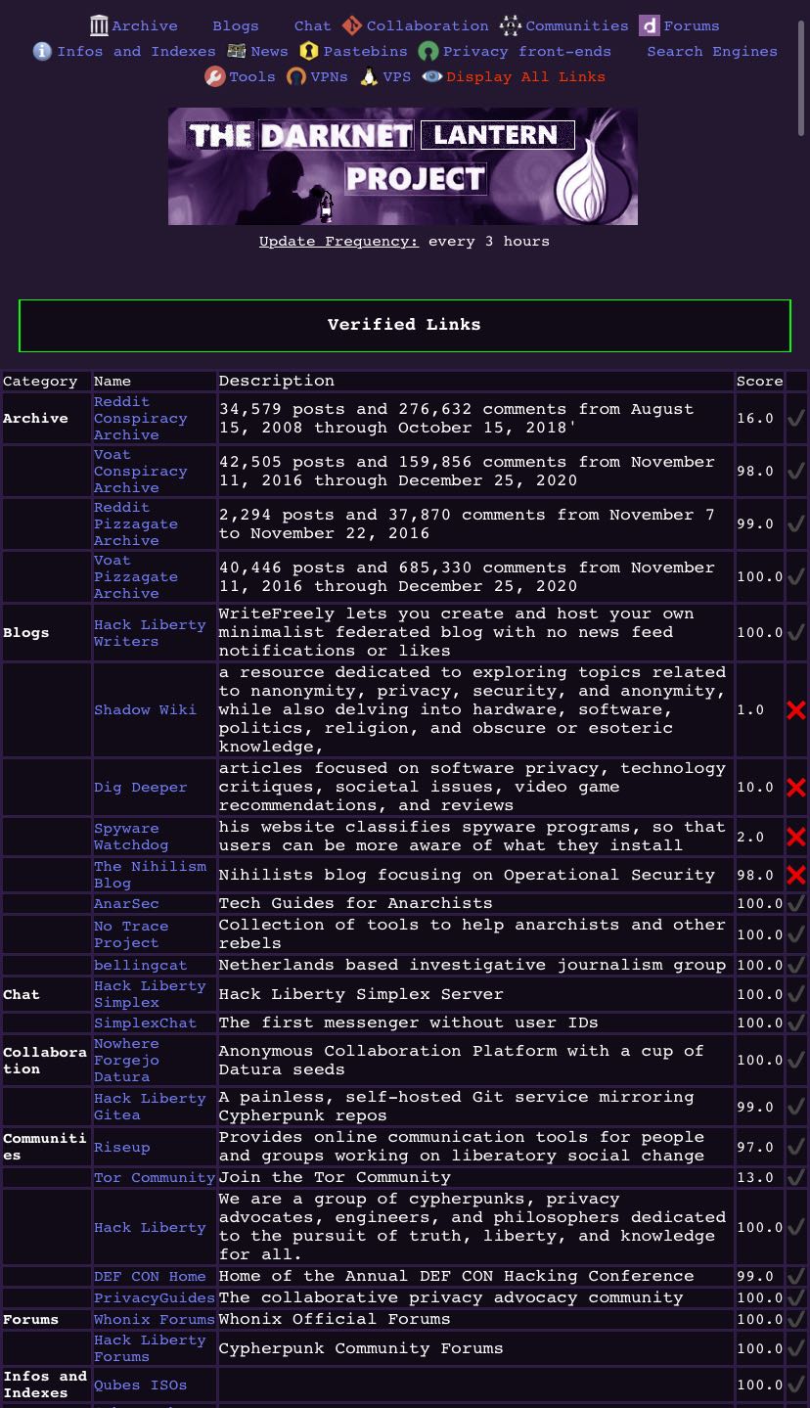810x1408 pixels.
Task: Click the red X beside Shadow Wiki
Action: (796, 710)
